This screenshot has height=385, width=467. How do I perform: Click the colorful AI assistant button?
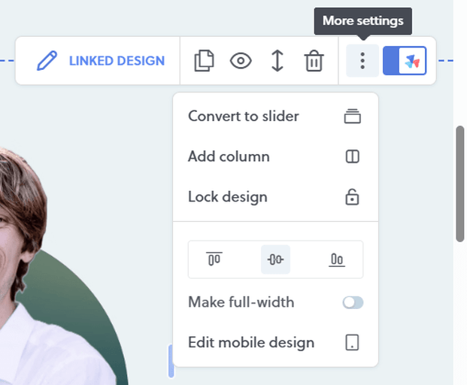[x=411, y=61]
